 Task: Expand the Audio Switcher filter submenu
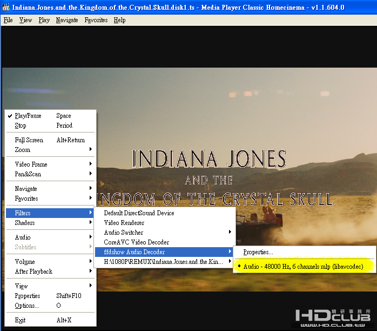[x=164, y=233]
